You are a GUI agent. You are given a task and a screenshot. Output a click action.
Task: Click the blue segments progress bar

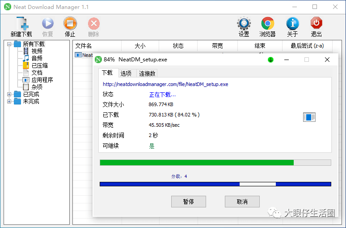point(215,184)
